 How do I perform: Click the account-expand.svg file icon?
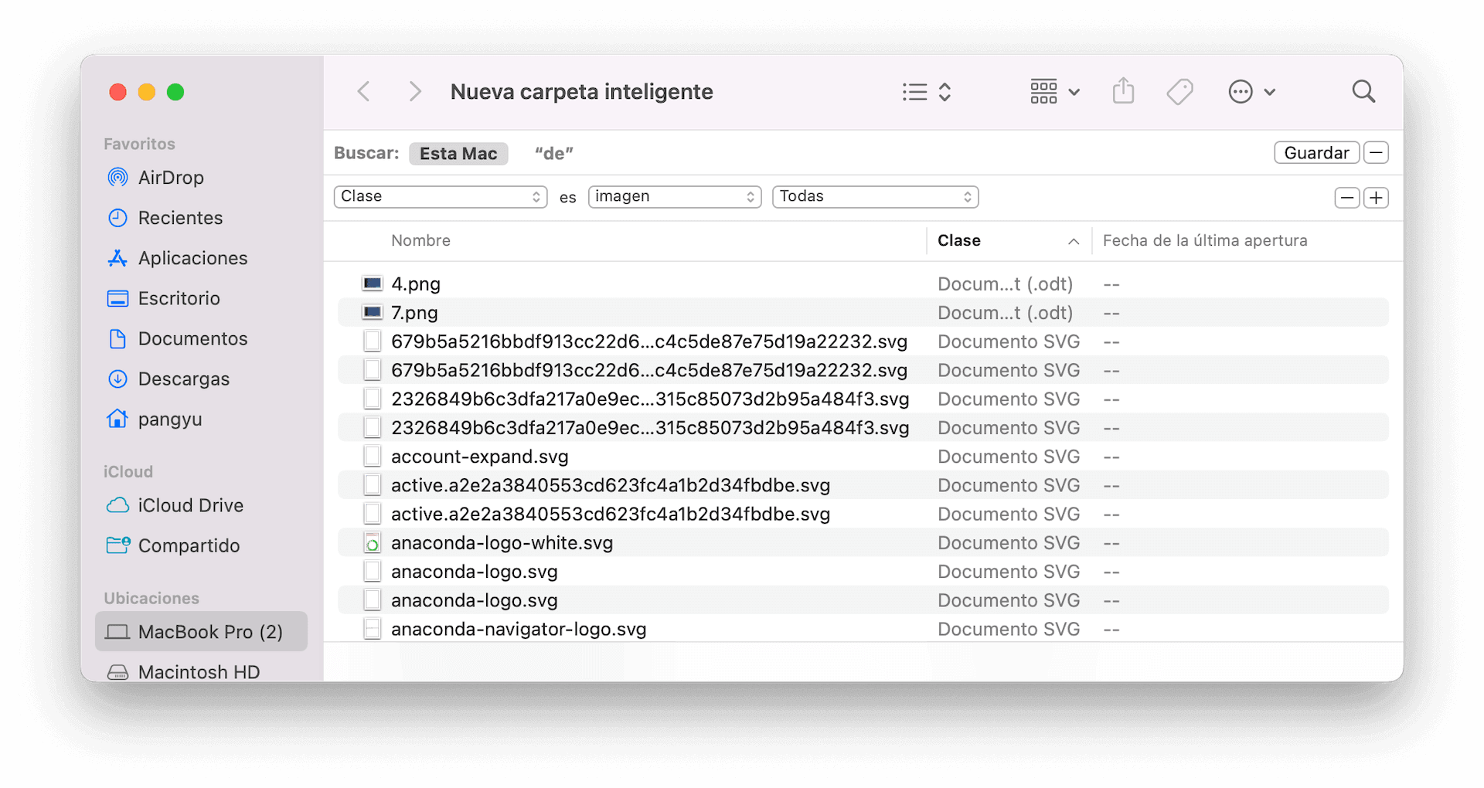373,457
